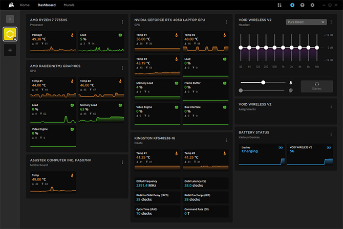
Task: Click NVIDIA Frame Buffer green icon
Action: [225, 83]
